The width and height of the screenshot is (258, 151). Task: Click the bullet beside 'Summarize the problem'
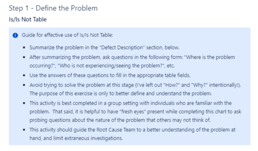[x=24, y=48]
